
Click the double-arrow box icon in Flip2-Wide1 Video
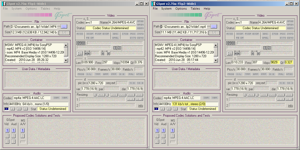pos(267,48)
